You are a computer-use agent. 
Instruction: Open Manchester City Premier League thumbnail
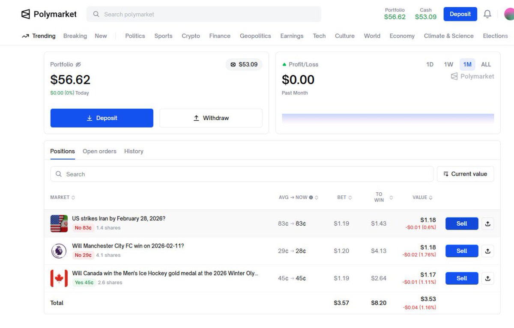59,251
